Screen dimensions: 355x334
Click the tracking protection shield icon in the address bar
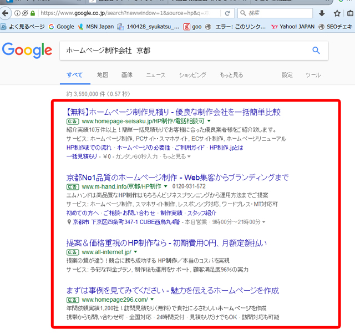click(25, 13)
